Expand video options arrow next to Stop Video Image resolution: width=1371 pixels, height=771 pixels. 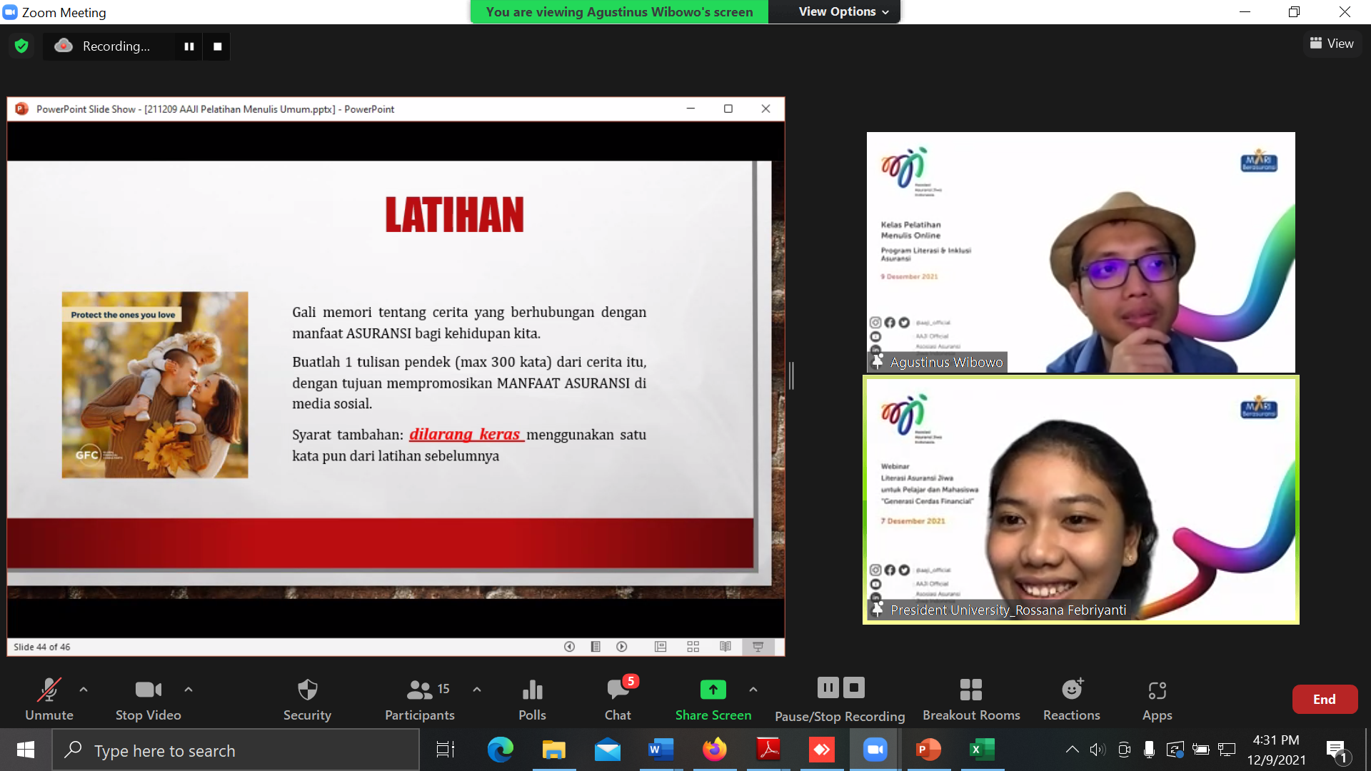[x=189, y=690]
